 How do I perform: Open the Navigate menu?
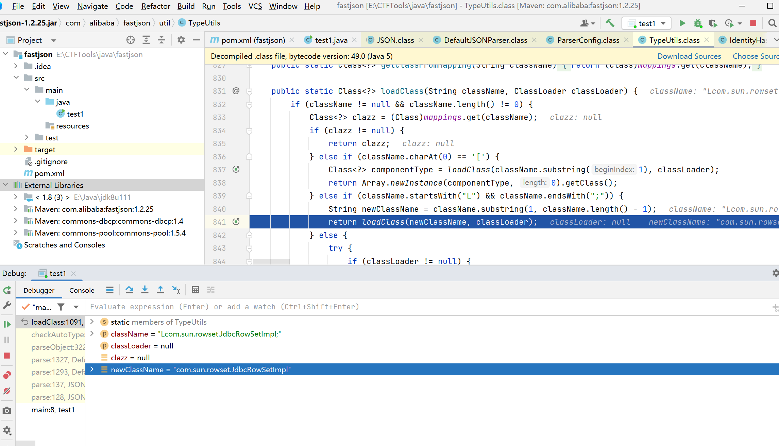coord(92,6)
